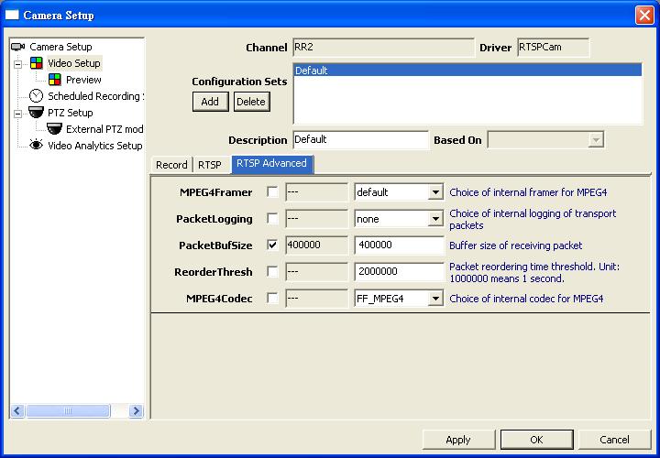Switch to the RTSP tab

tap(210, 165)
